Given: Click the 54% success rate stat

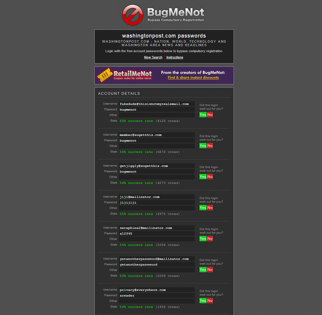Looking at the screenshot, I should point(136,245).
